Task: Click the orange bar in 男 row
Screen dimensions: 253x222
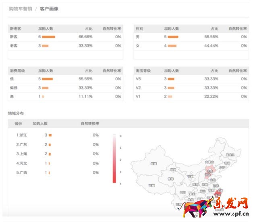Action: pyautogui.click(x=173, y=37)
